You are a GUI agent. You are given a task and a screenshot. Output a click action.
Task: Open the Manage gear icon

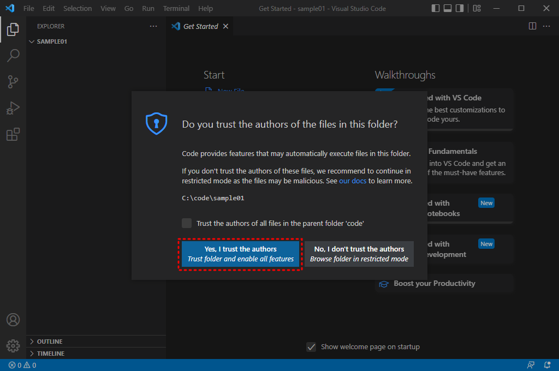coord(13,346)
